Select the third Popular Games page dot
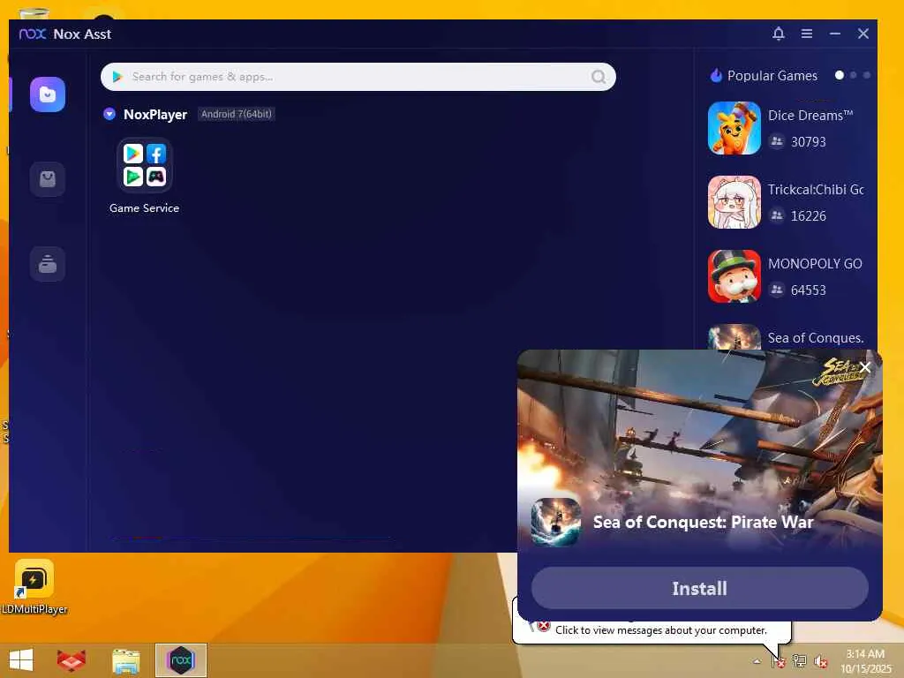Screen dimensions: 904x678 point(867,75)
